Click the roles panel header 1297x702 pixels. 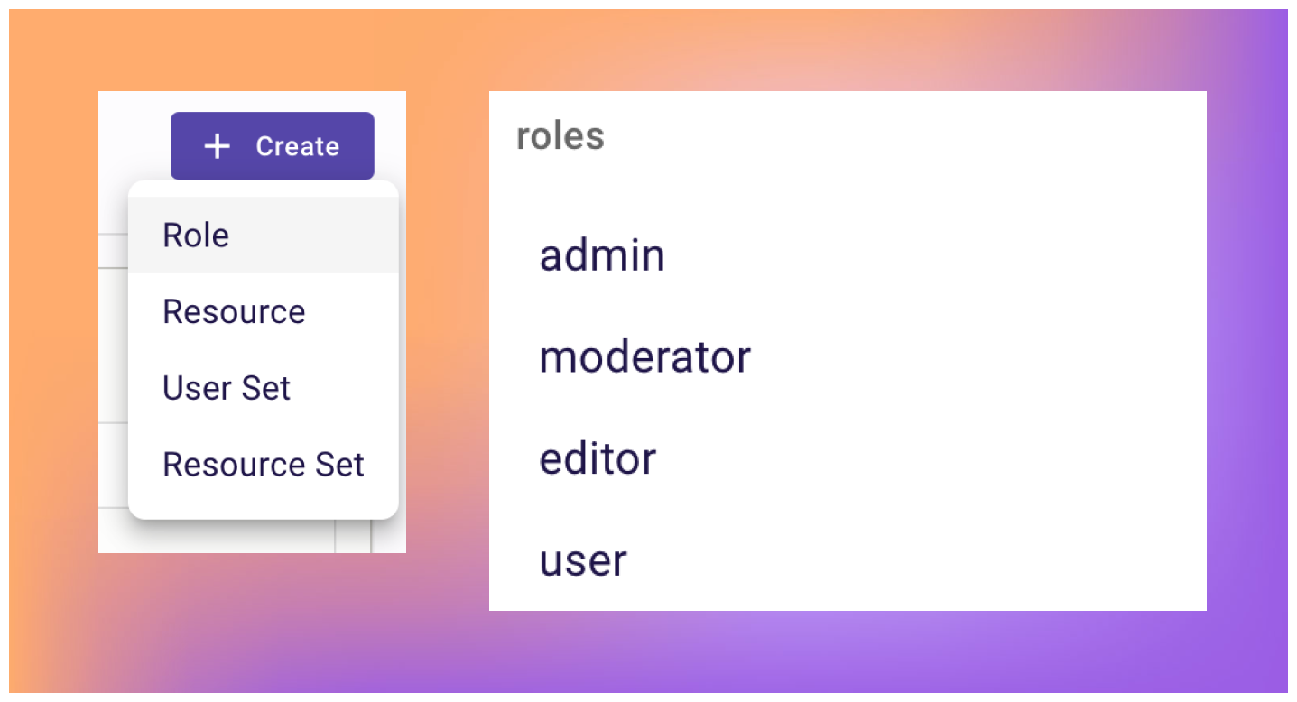coord(560,135)
